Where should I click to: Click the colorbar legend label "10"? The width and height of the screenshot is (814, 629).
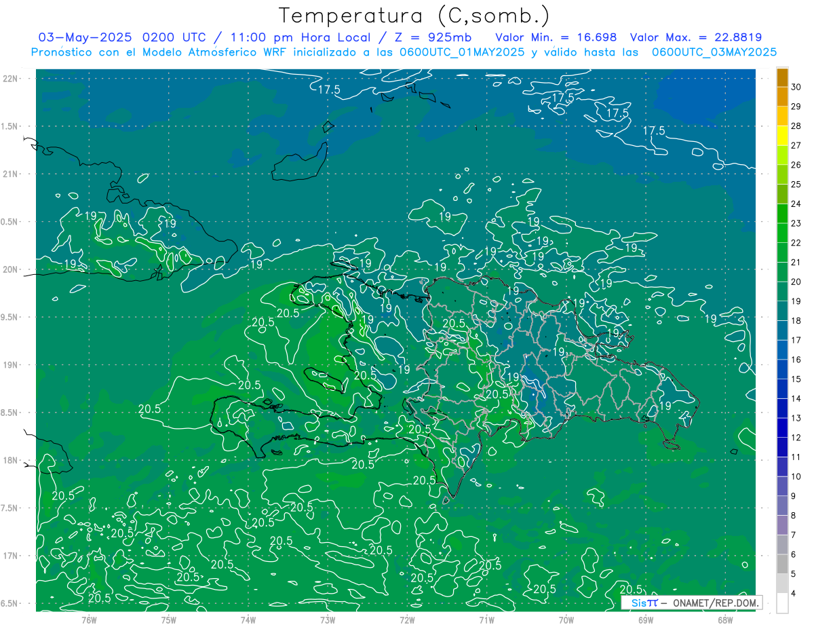796,476
